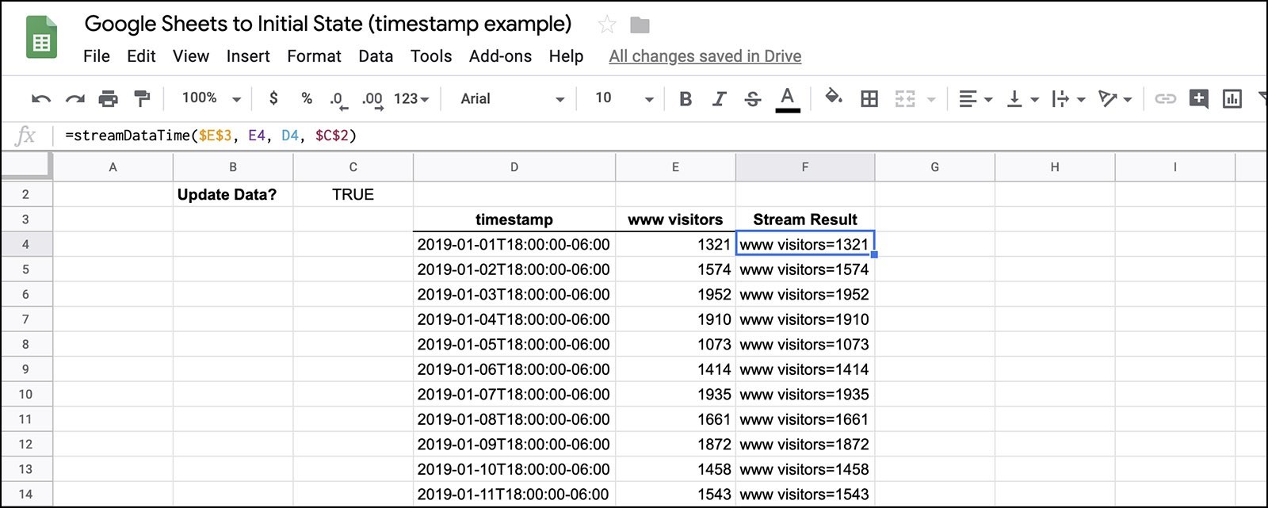Open text rotation dropdown
Image resolution: width=1268 pixels, height=508 pixels.
click(x=1115, y=99)
